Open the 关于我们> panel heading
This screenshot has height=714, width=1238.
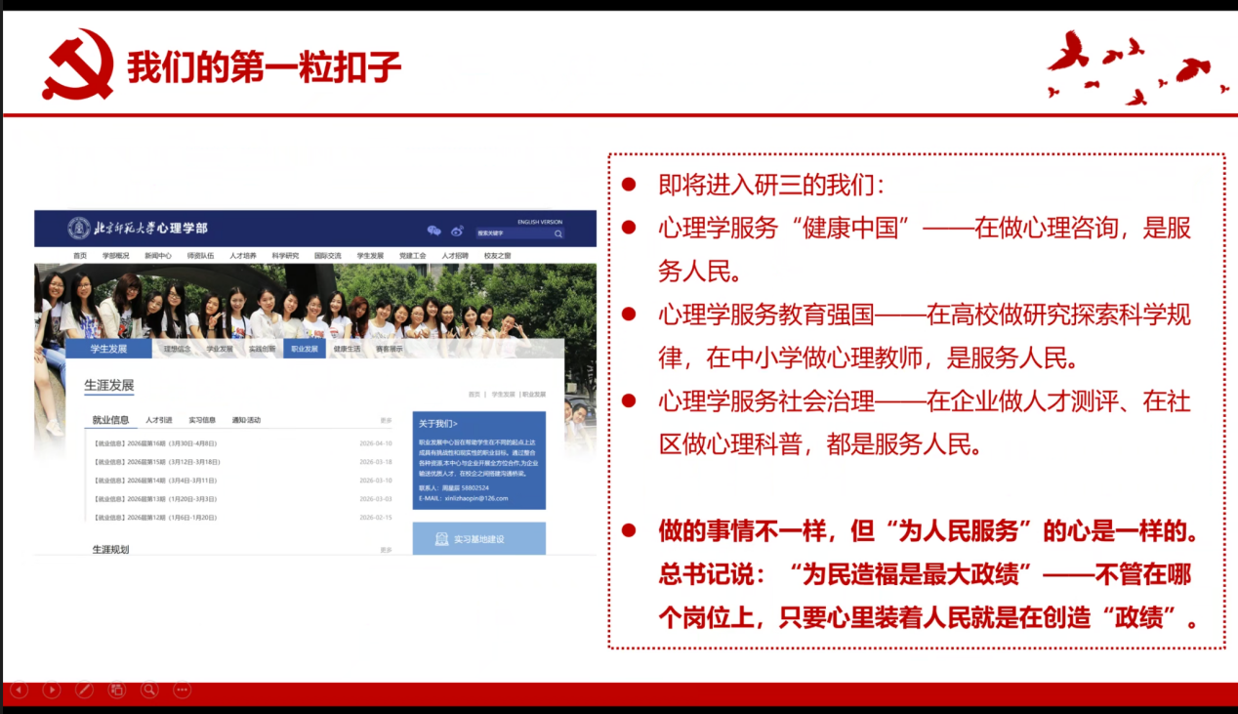438,424
